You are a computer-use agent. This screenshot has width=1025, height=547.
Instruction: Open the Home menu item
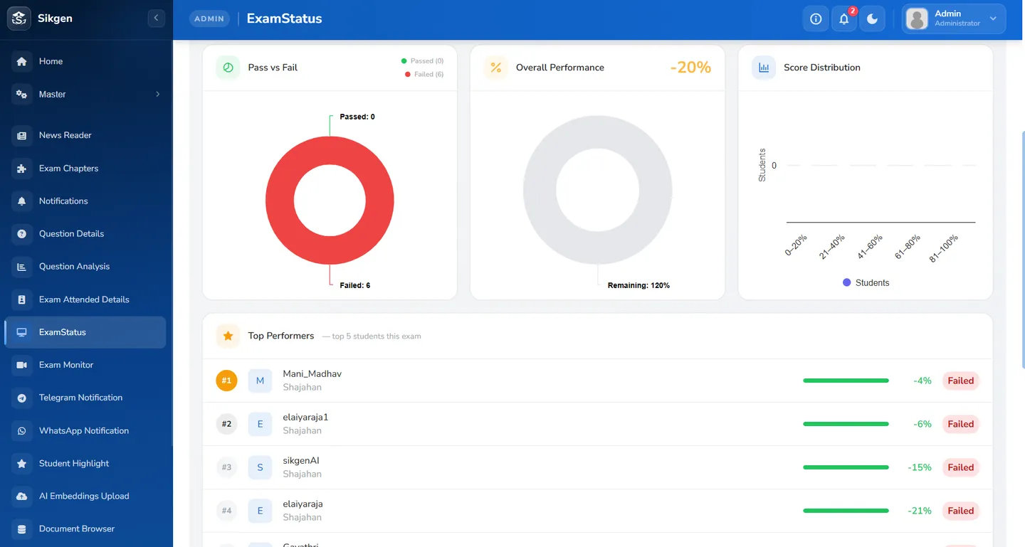pyautogui.click(x=85, y=61)
